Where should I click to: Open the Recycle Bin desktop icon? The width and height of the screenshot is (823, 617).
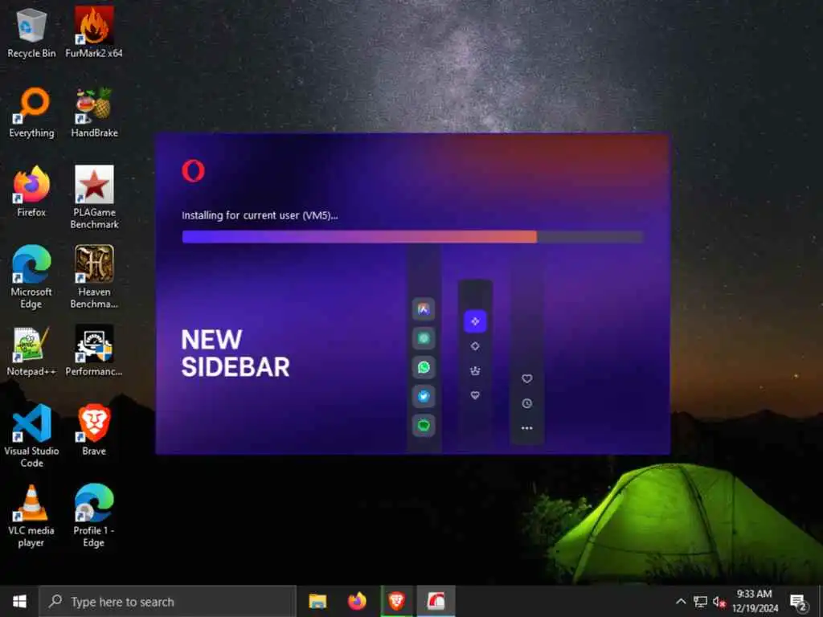(x=31, y=32)
